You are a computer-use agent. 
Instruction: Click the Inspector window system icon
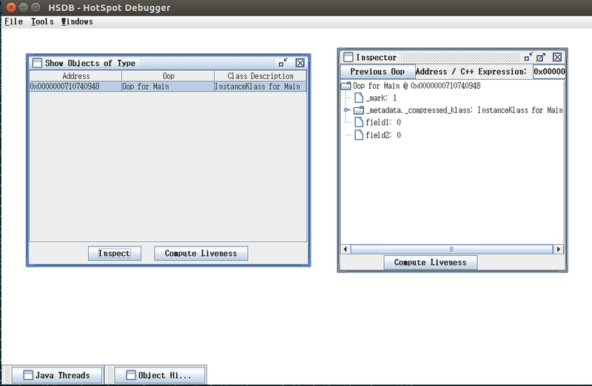point(348,57)
